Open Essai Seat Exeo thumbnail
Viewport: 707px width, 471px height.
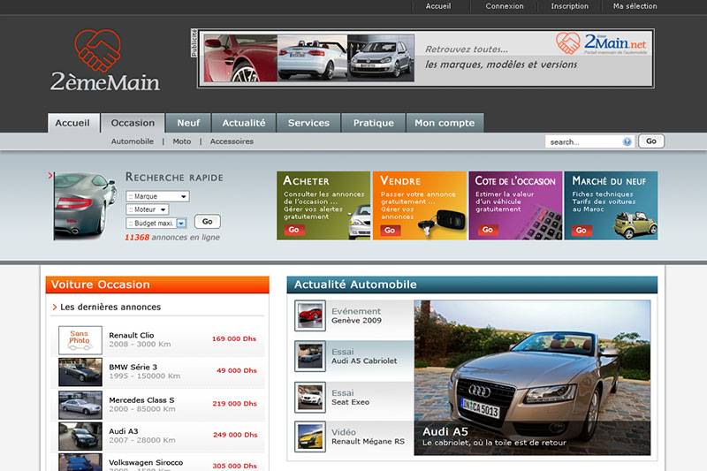[x=310, y=398]
